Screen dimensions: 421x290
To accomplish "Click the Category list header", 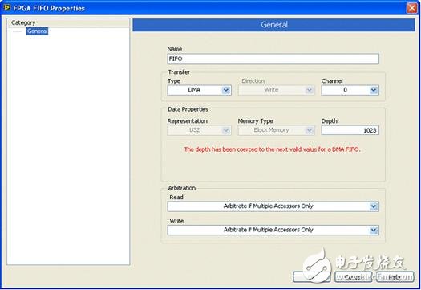I will pos(68,22).
